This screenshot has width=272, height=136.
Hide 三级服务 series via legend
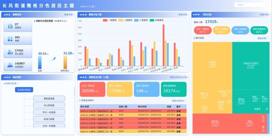click(x=141, y=20)
